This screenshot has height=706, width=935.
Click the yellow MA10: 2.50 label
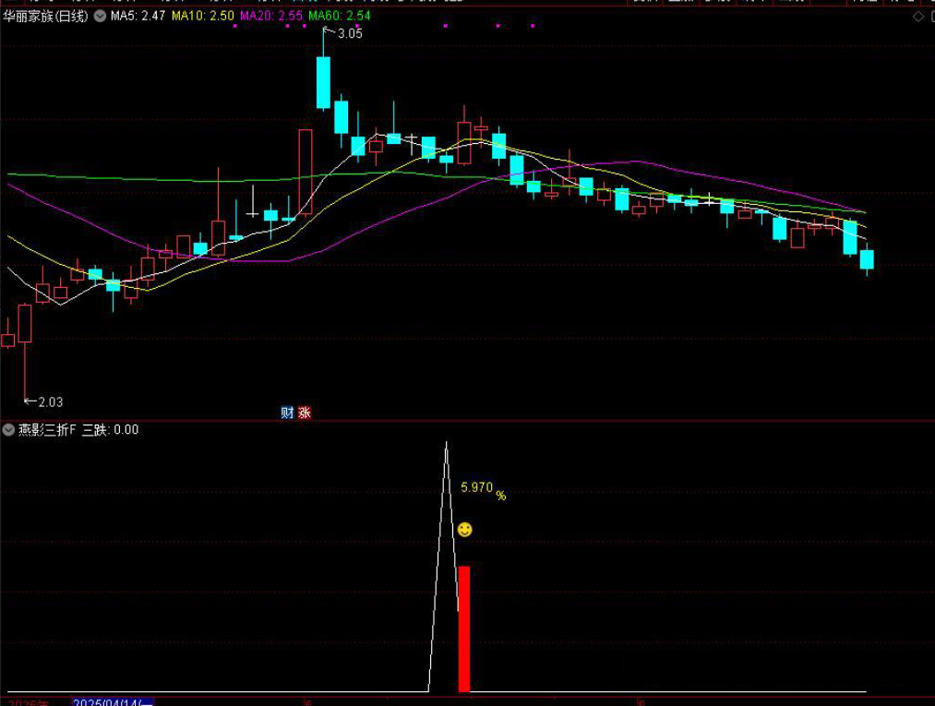(204, 17)
